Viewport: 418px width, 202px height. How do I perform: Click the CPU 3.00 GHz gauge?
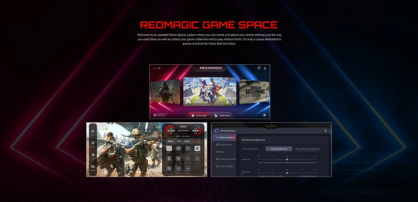pyautogui.click(x=170, y=130)
